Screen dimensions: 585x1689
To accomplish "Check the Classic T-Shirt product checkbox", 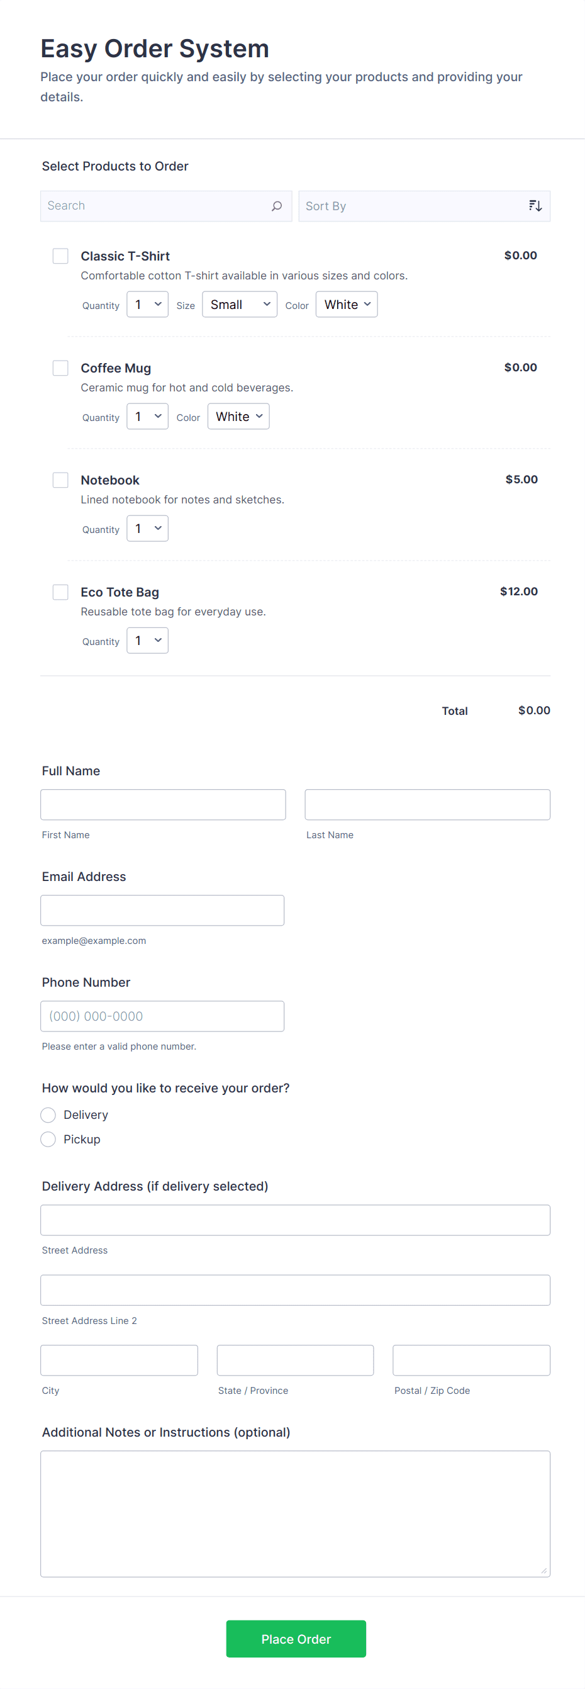I will (60, 255).
